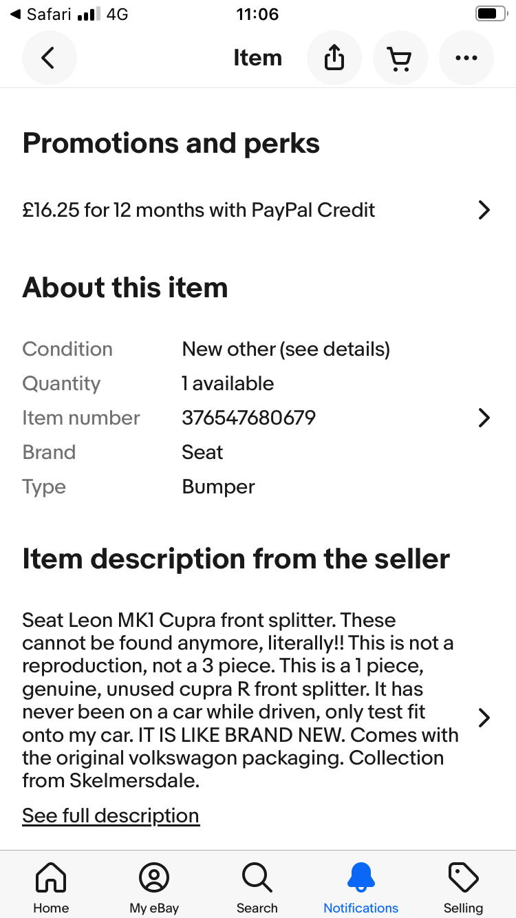Open the more options ellipsis menu
The width and height of the screenshot is (516, 918).
(466, 58)
